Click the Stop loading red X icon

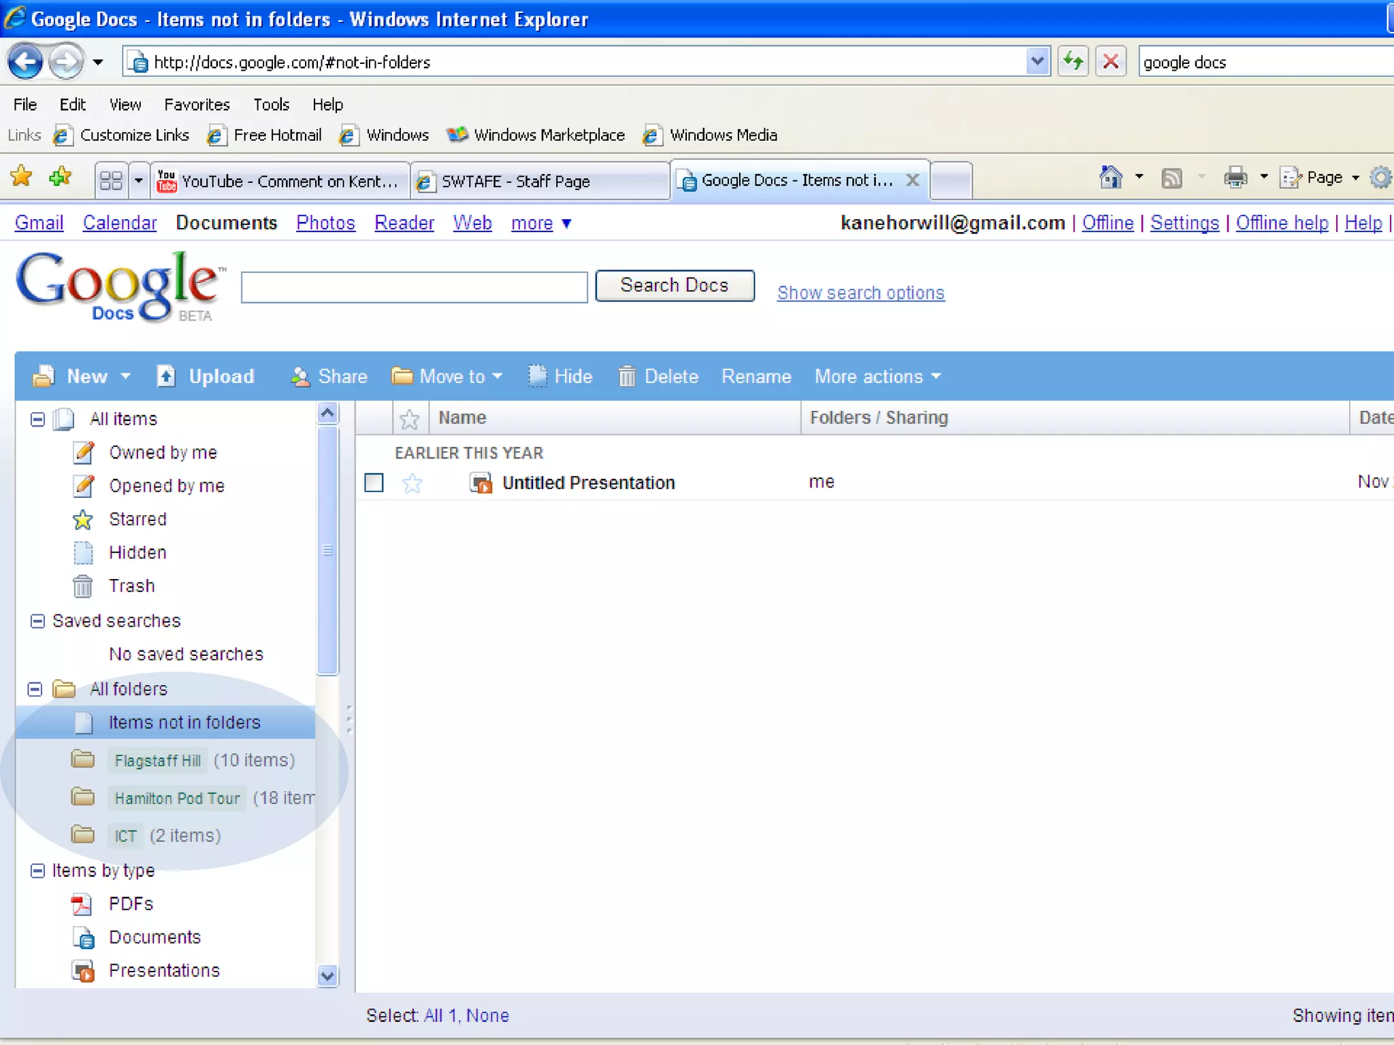coord(1111,62)
